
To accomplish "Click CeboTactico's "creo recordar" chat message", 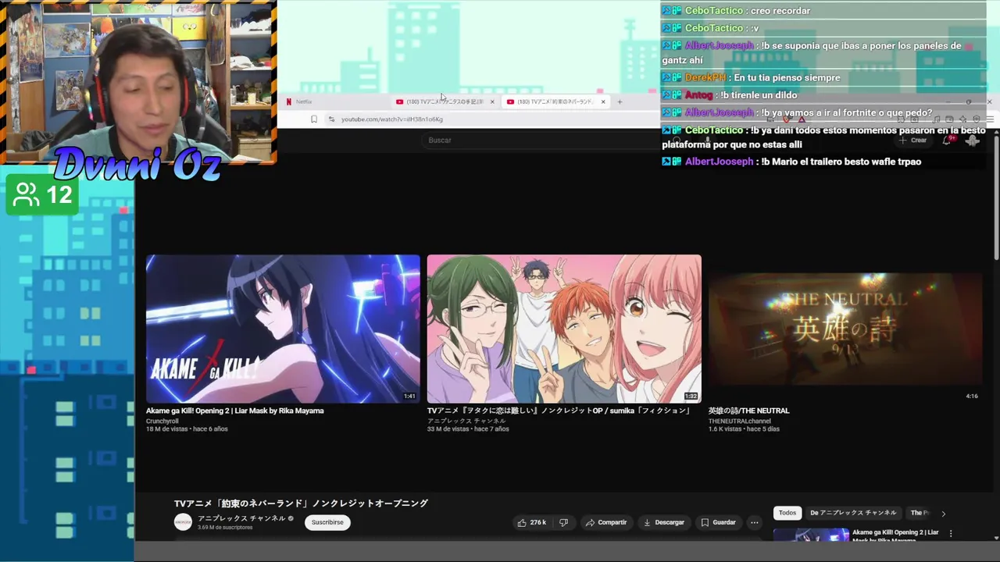I will pos(735,11).
